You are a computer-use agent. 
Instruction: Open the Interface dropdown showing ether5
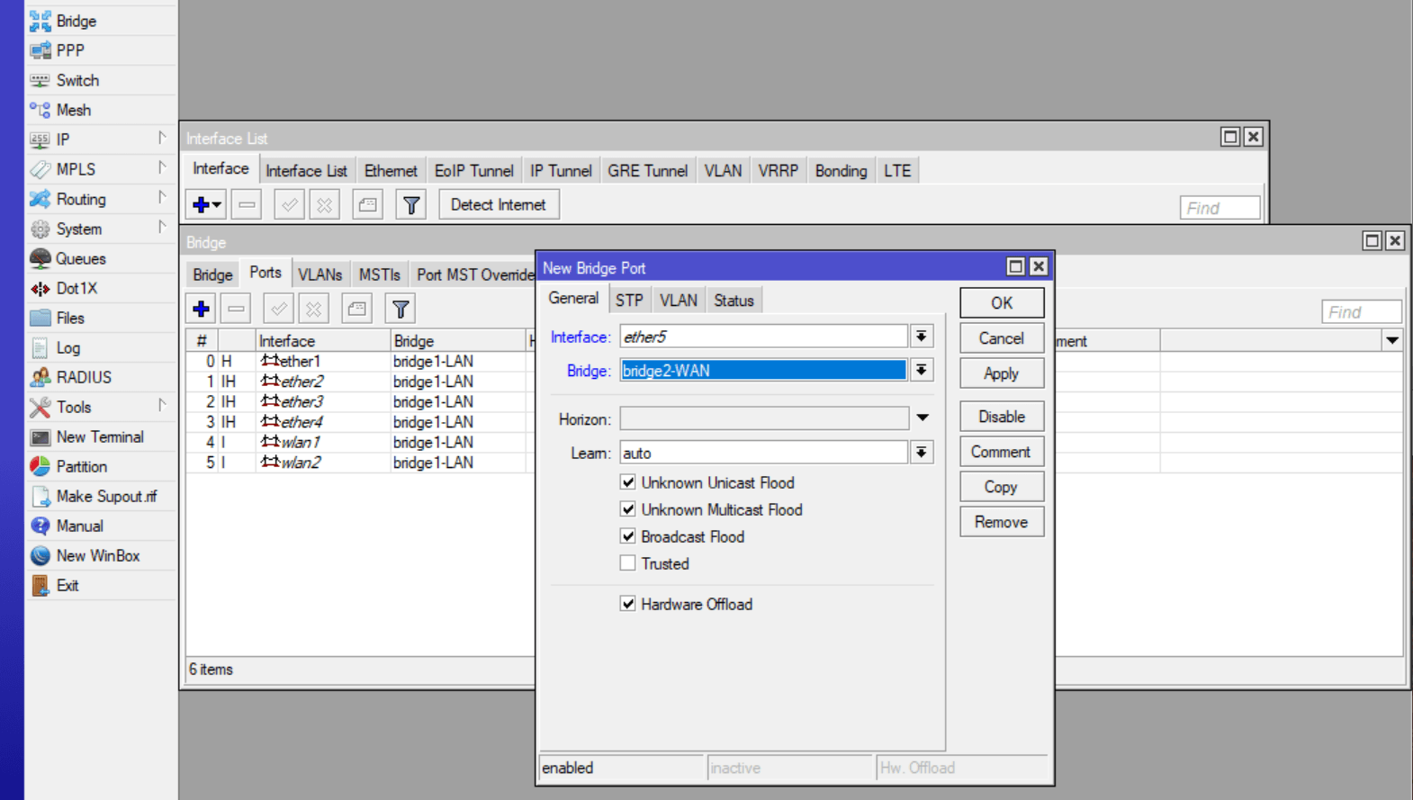[921, 337]
